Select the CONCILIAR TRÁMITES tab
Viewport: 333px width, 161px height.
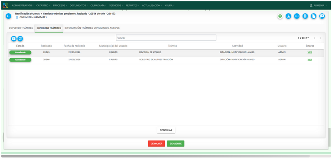[x=49, y=28]
